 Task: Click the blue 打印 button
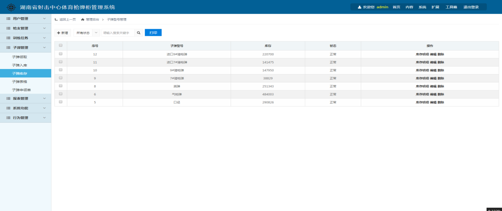[153, 33]
